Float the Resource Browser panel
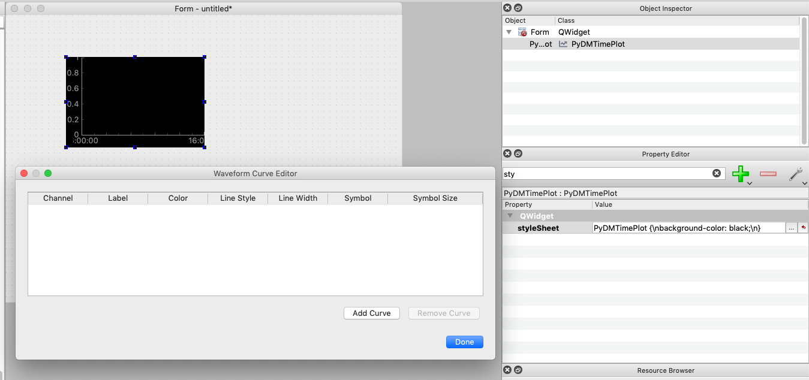This screenshot has width=809, height=380. [518, 370]
